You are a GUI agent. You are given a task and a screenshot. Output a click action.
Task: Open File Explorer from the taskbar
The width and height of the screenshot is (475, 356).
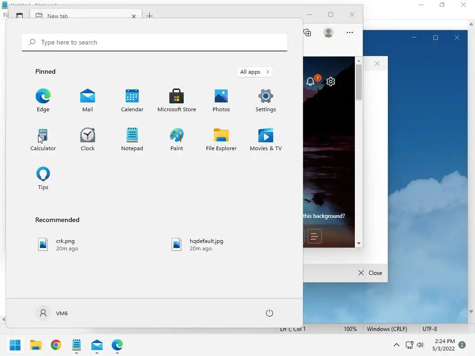(x=35, y=345)
